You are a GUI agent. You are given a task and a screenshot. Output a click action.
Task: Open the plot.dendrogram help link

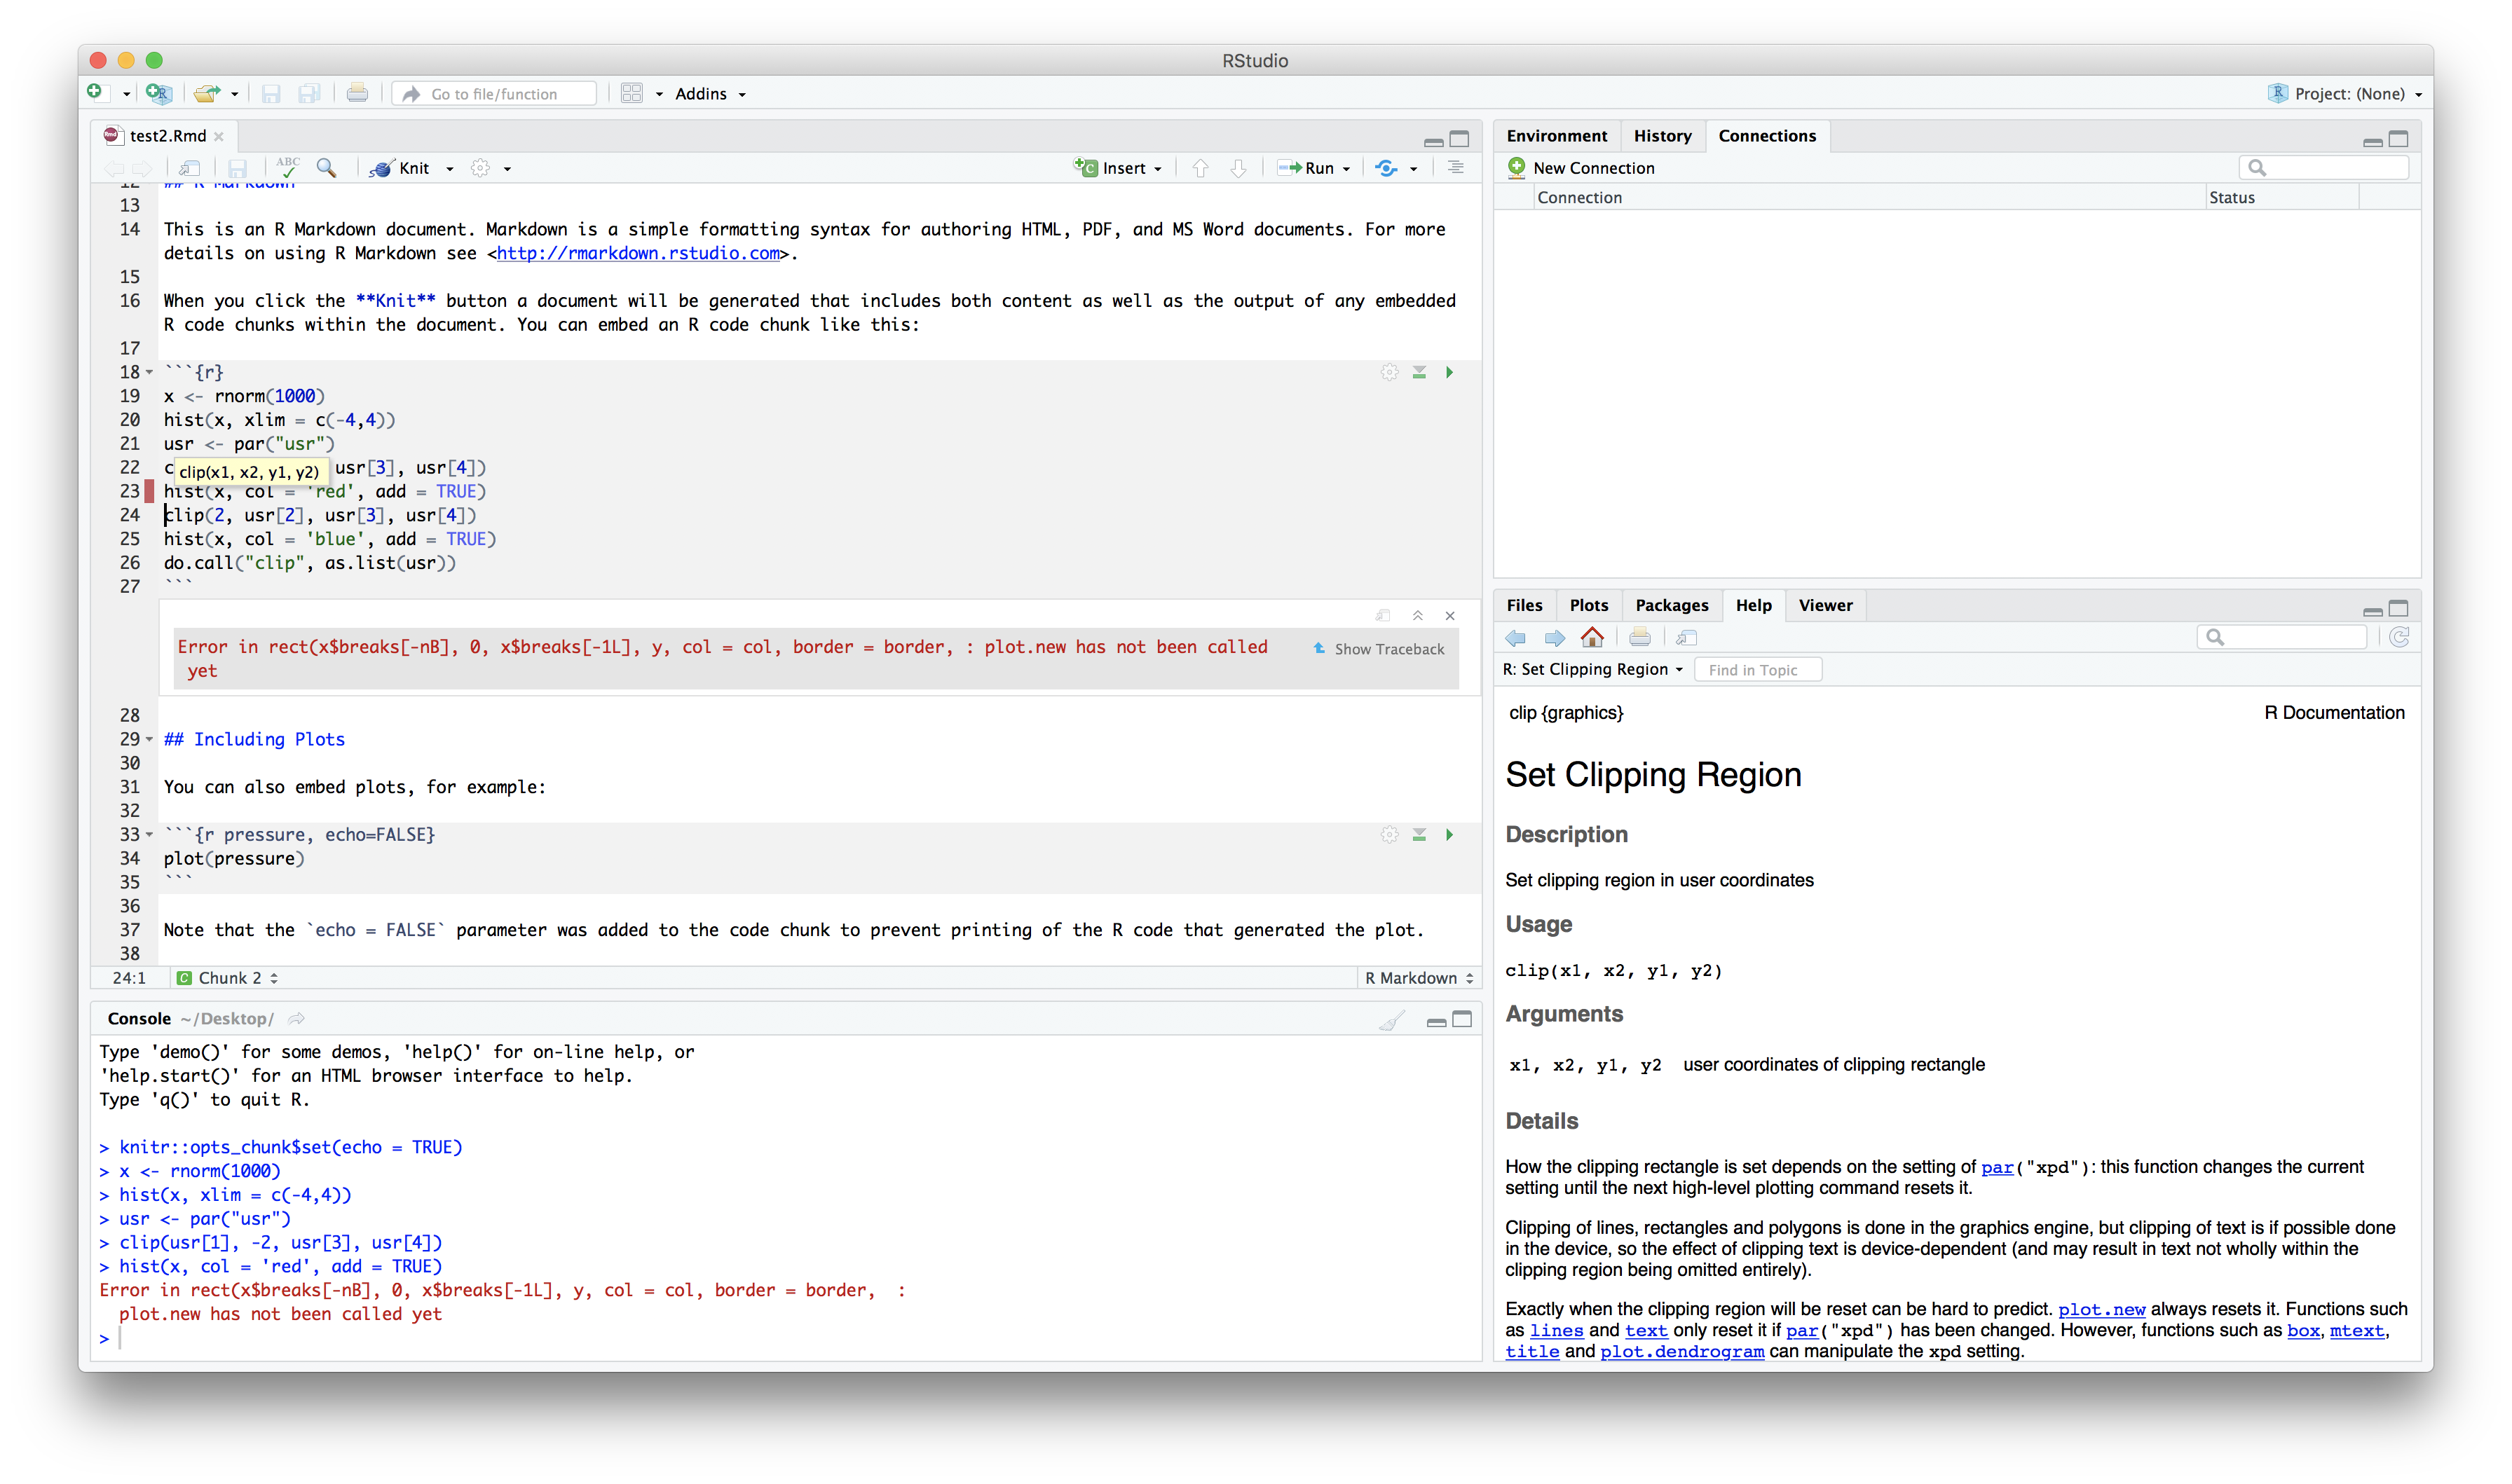[x=1681, y=1351]
